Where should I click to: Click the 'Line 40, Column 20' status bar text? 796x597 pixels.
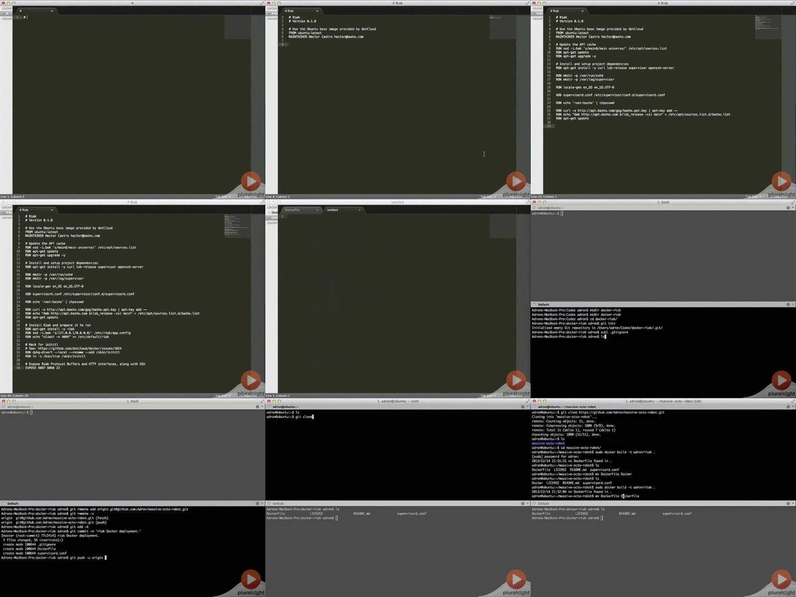click(x=14, y=396)
